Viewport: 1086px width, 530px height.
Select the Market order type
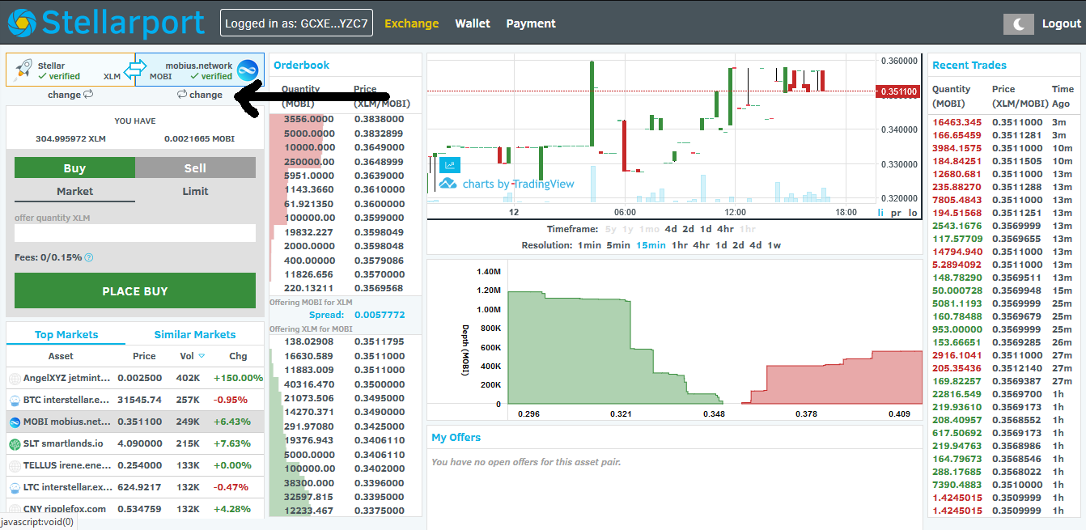74,192
